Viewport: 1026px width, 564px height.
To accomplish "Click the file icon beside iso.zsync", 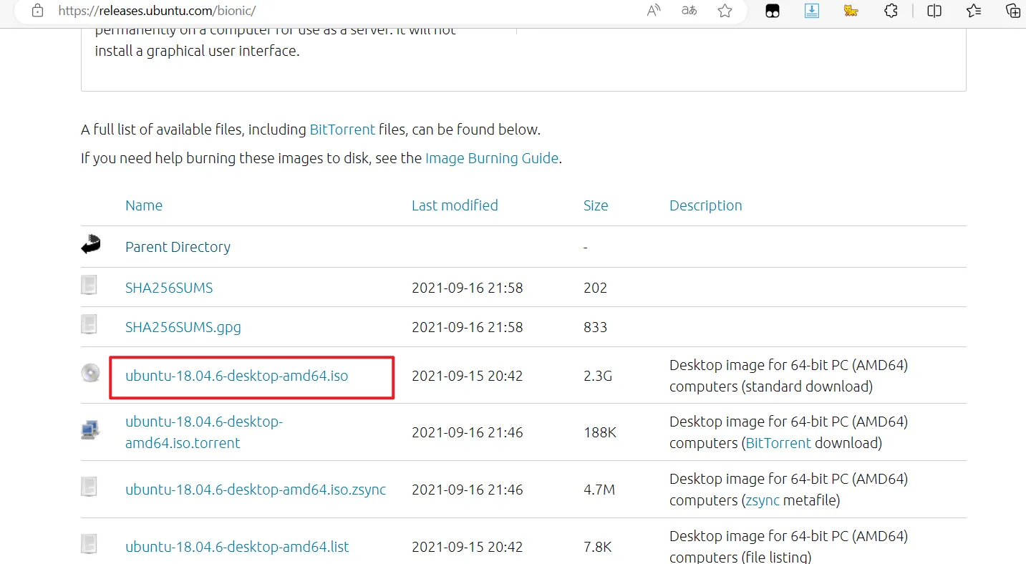I will pos(89,487).
